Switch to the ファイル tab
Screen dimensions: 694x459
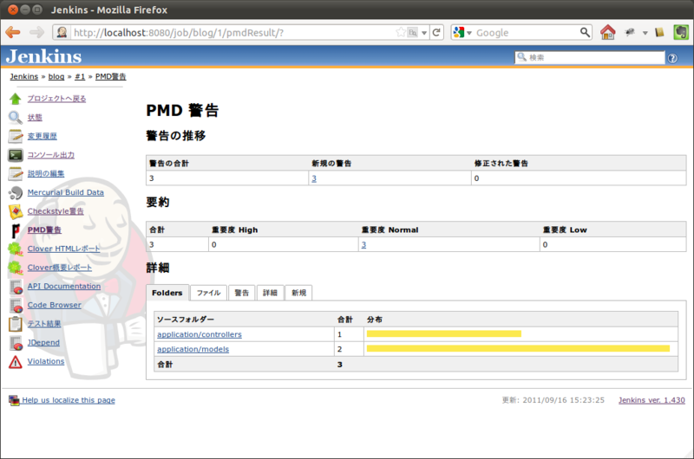(208, 293)
